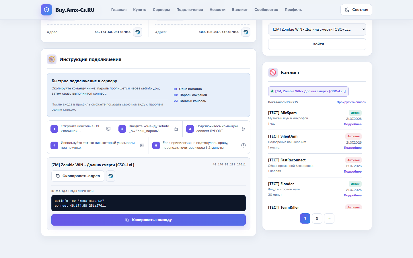The width and height of the screenshot is (413, 258).
Task: Click Steam icon next to 109.195.247.116:27011 address
Action: pyautogui.click(x=246, y=32)
